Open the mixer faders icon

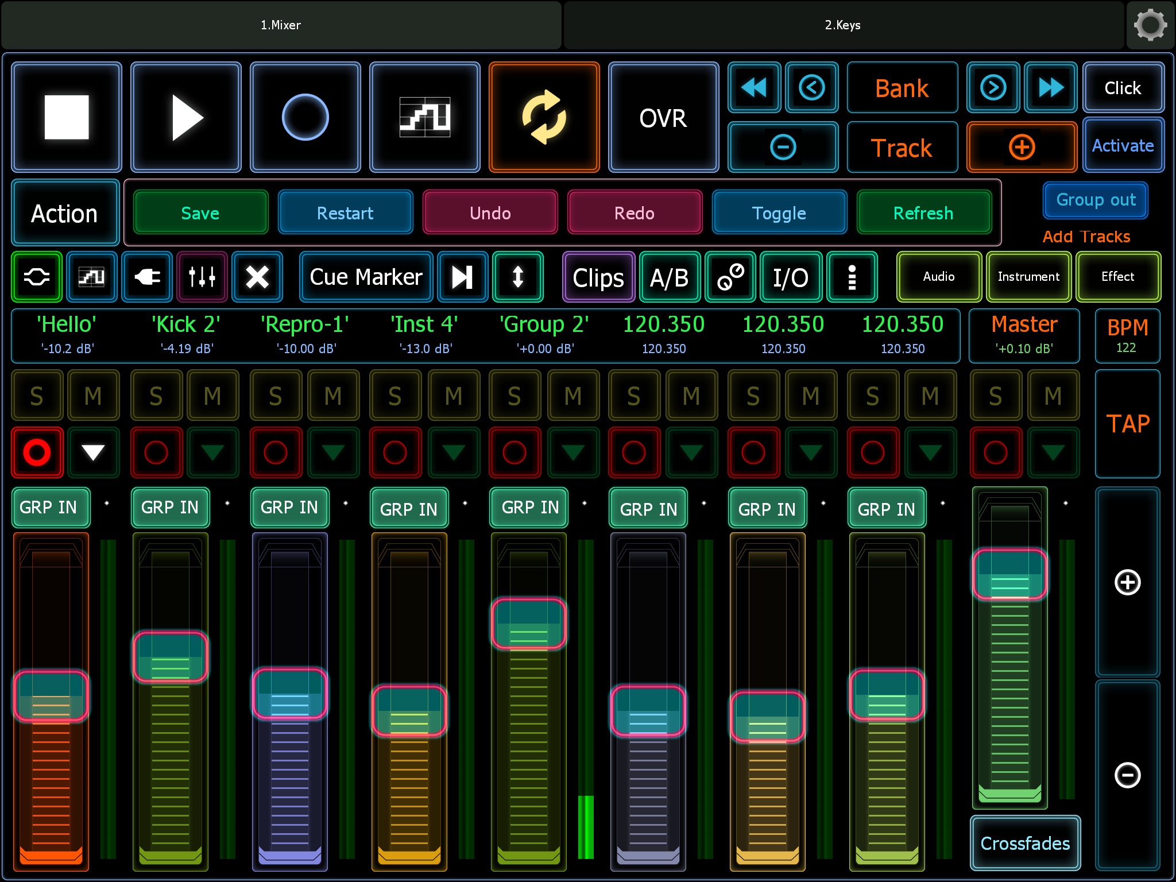pos(202,277)
